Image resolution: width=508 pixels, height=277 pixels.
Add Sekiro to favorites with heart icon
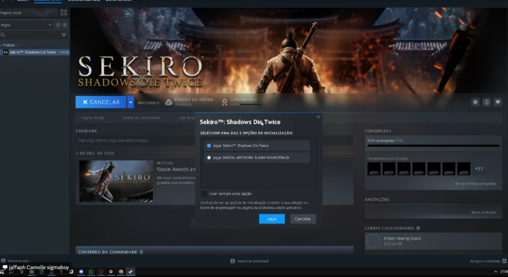[498, 102]
